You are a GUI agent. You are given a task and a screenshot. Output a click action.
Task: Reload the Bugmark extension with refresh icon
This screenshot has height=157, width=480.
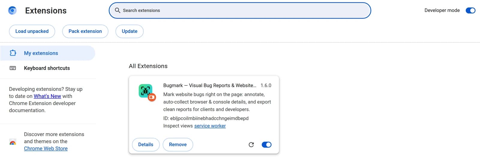point(251,145)
